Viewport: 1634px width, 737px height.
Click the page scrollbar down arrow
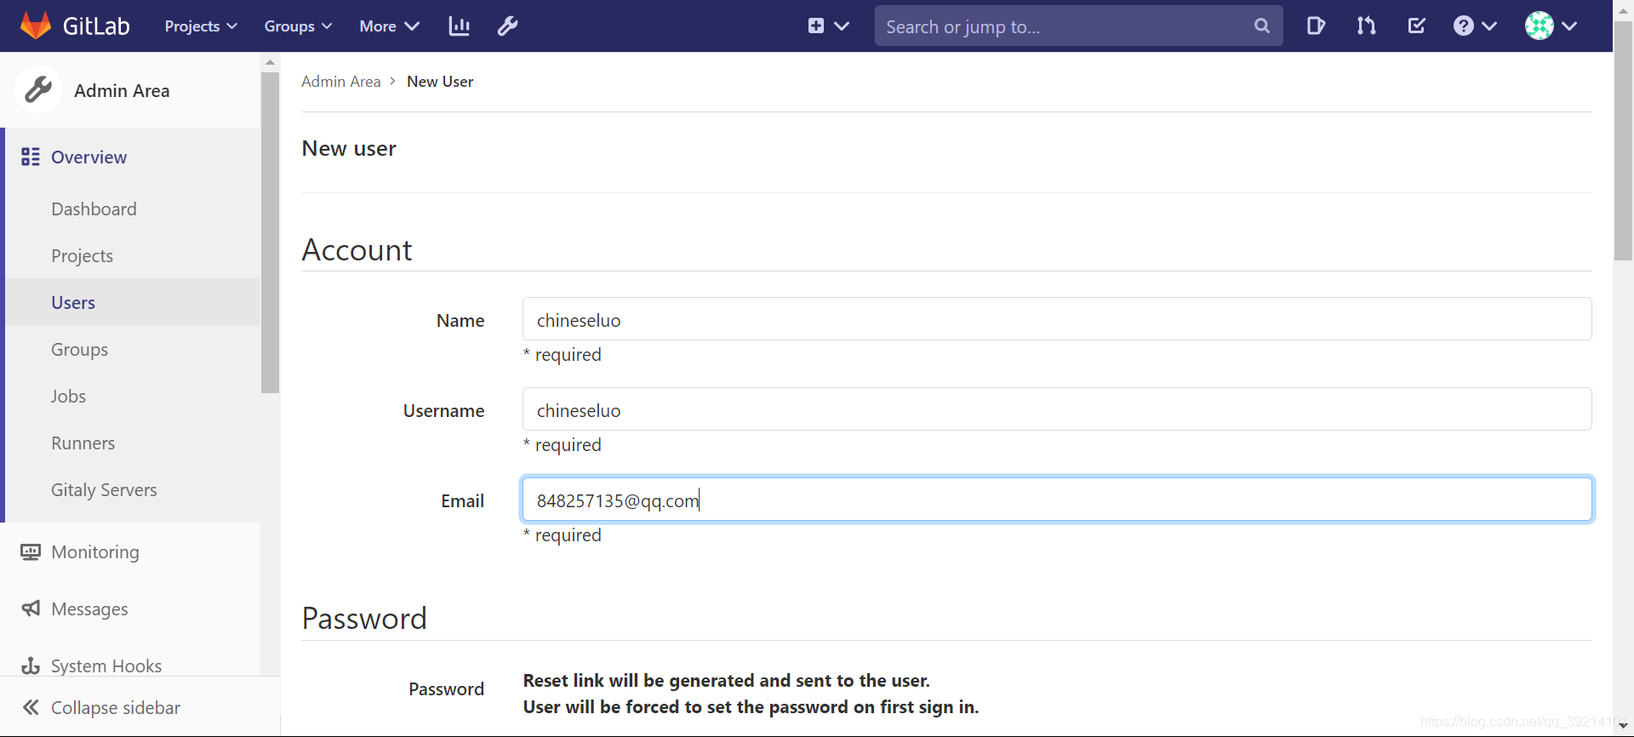1623,725
